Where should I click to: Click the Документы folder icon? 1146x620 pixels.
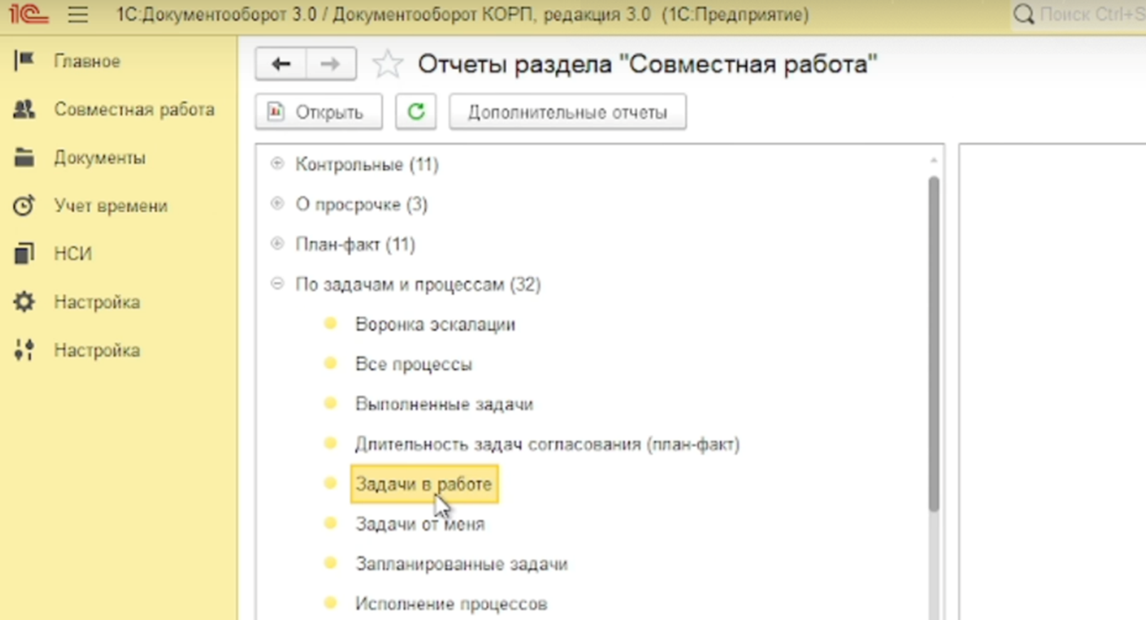[24, 157]
